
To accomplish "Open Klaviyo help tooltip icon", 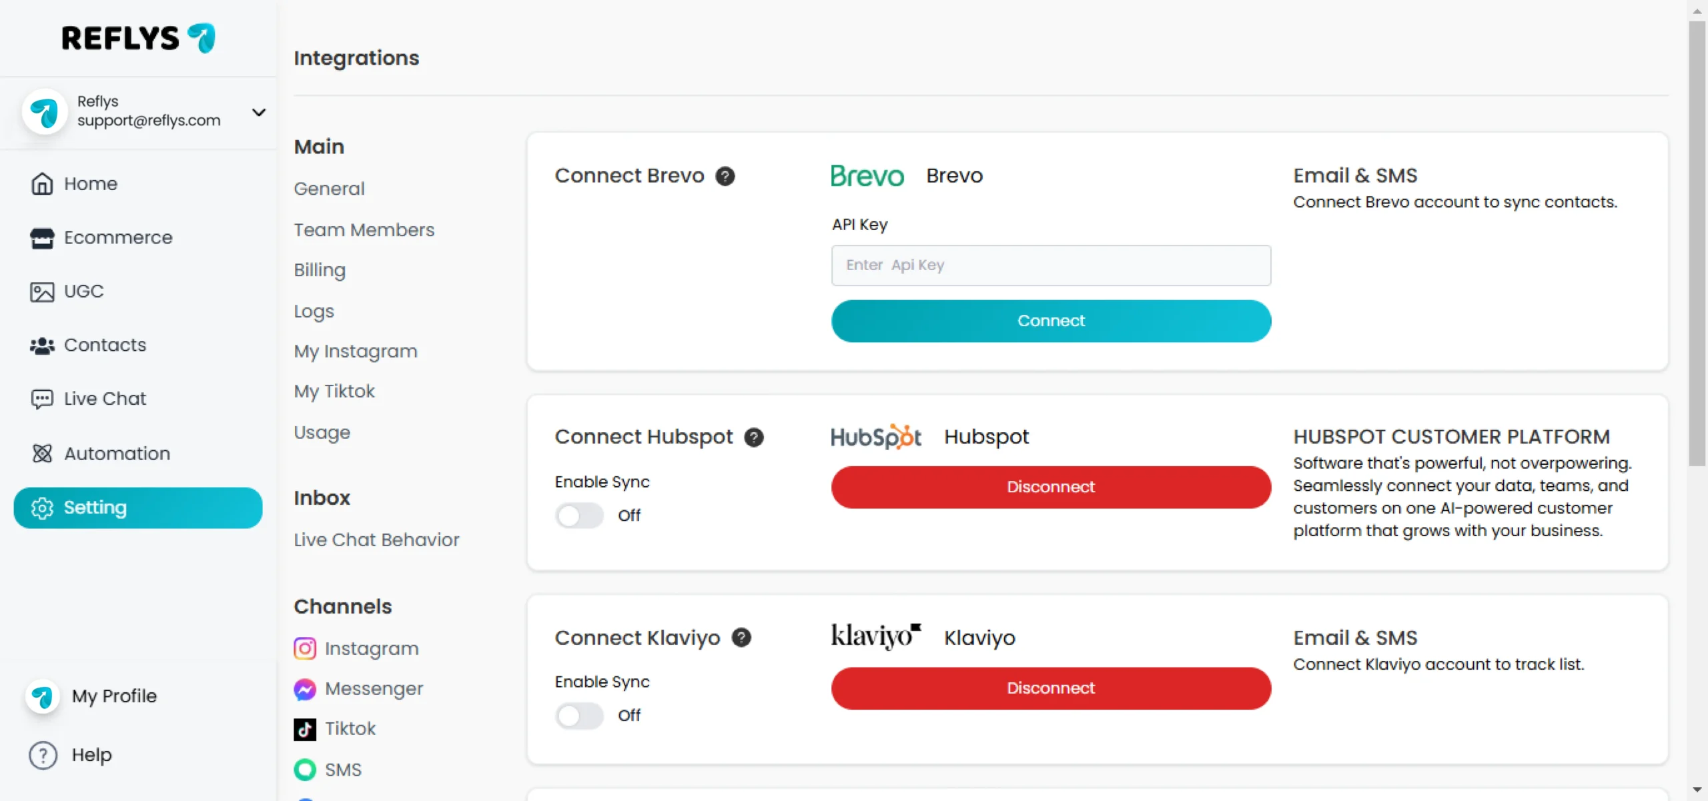I will [741, 638].
